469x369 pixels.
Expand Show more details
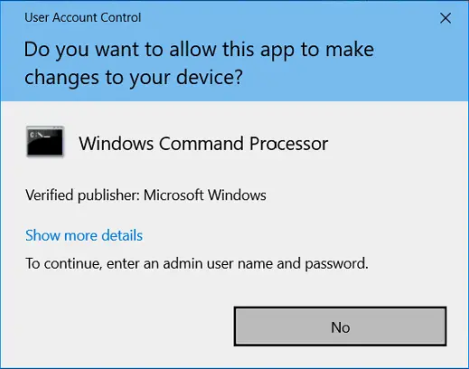pos(84,235)
